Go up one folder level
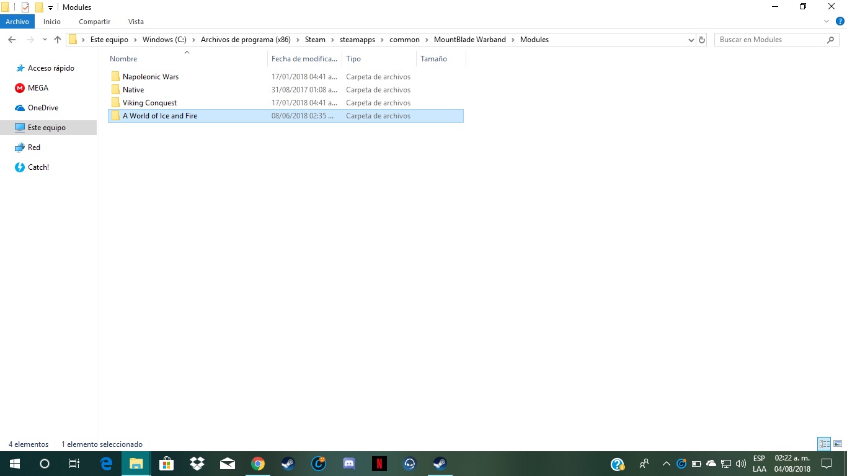This screenshot has height=476, width=847. click(58, 40)
